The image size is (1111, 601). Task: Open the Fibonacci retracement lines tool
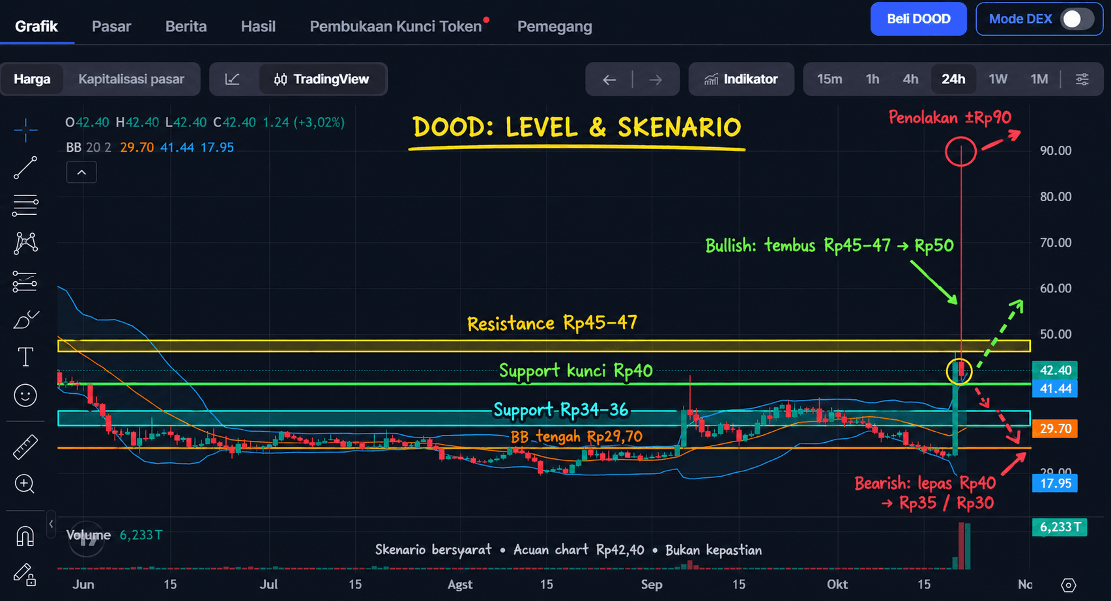click(25, 206)
